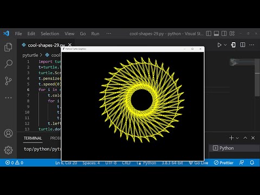This screenshot has width=260, height=195.
Task: Split the editor to the right
Action: point(243,45)
